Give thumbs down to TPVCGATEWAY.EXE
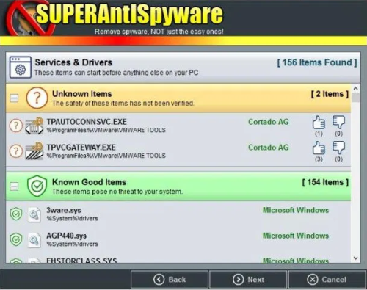The height and width of the screenshot is (290, 367). point(338,148)
